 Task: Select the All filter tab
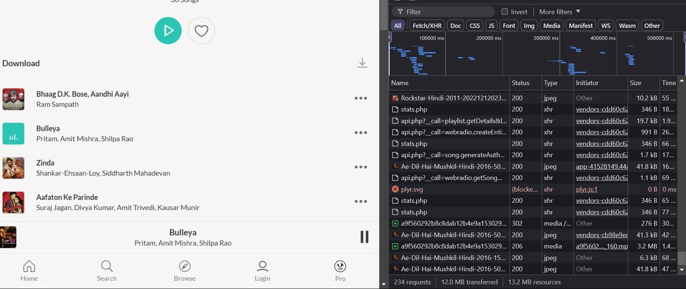pos(398,26)
